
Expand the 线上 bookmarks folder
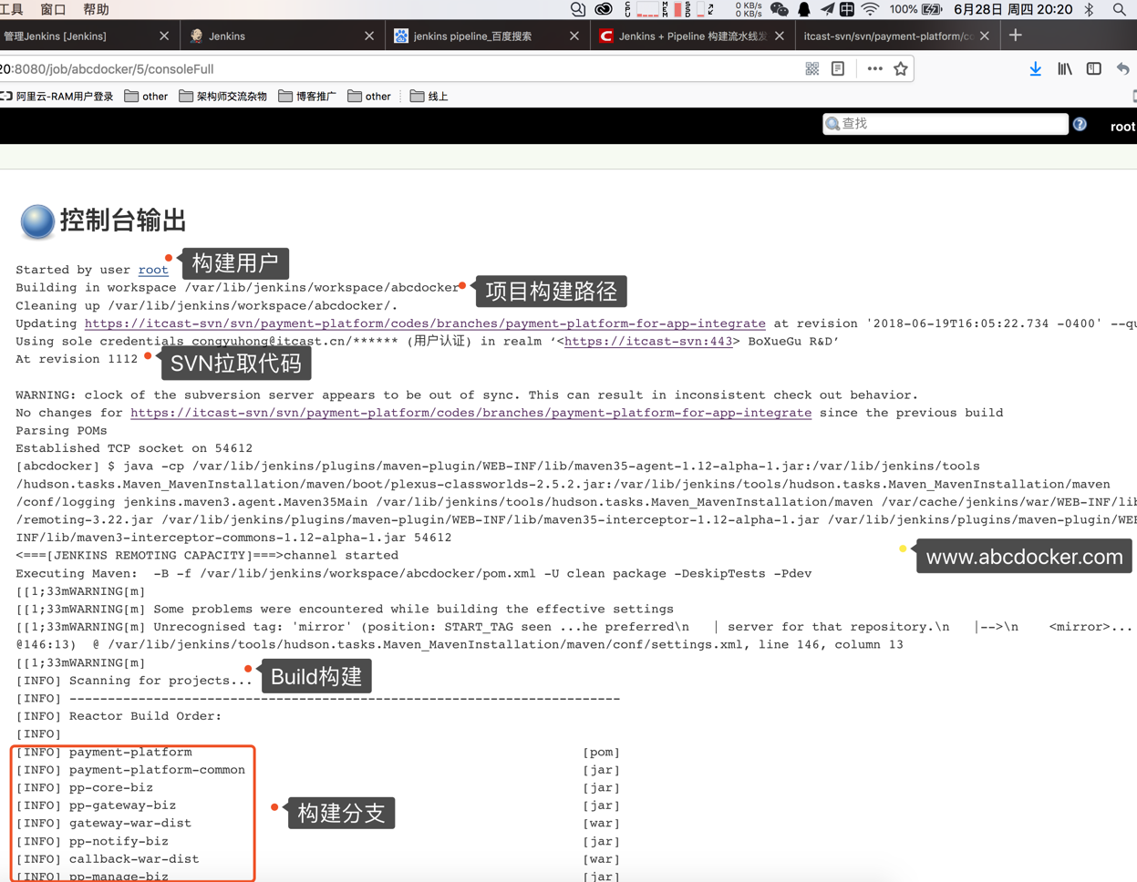[429, 97]
